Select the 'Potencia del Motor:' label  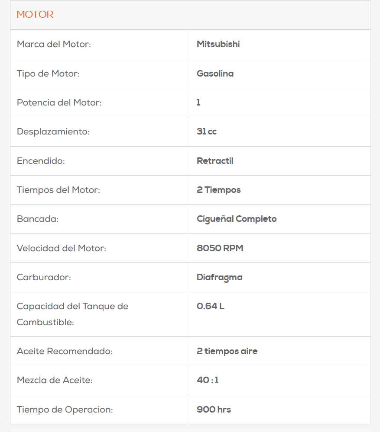coord(59,102)
